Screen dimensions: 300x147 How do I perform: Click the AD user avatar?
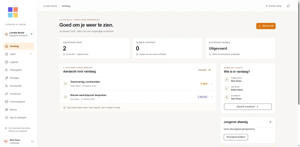coord(6,141)
